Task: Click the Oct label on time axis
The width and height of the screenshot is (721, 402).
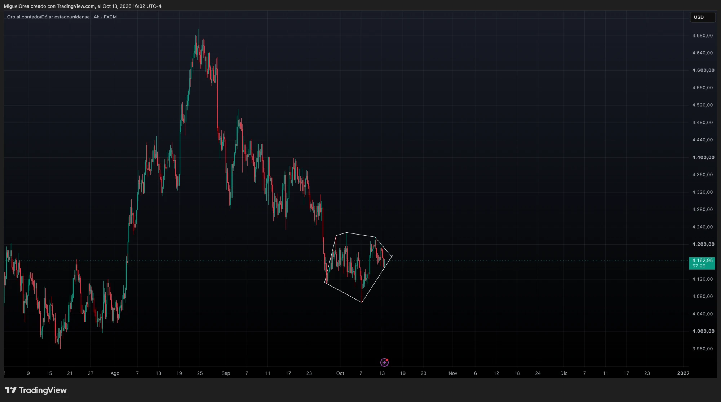Action: 340,373
